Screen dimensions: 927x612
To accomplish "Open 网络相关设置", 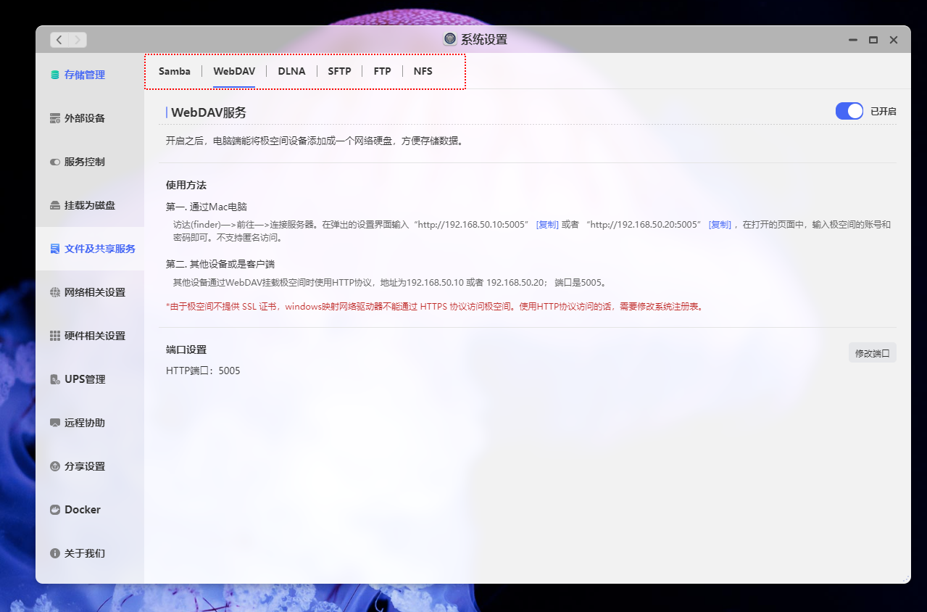I will coord(85,291).
